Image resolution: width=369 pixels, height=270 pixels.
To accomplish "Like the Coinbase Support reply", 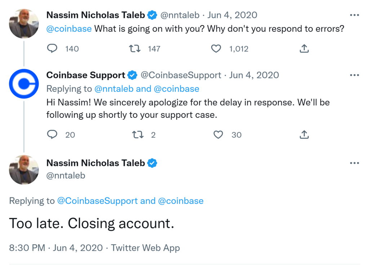I will click(x=218, y=135).
